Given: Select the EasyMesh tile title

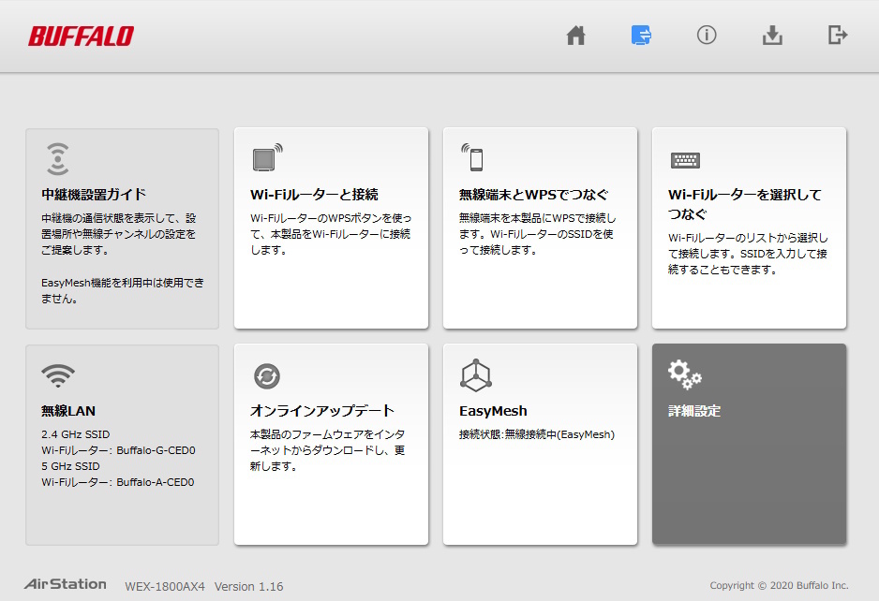Looking at the screenshot, I should click(x=493, y=411).
